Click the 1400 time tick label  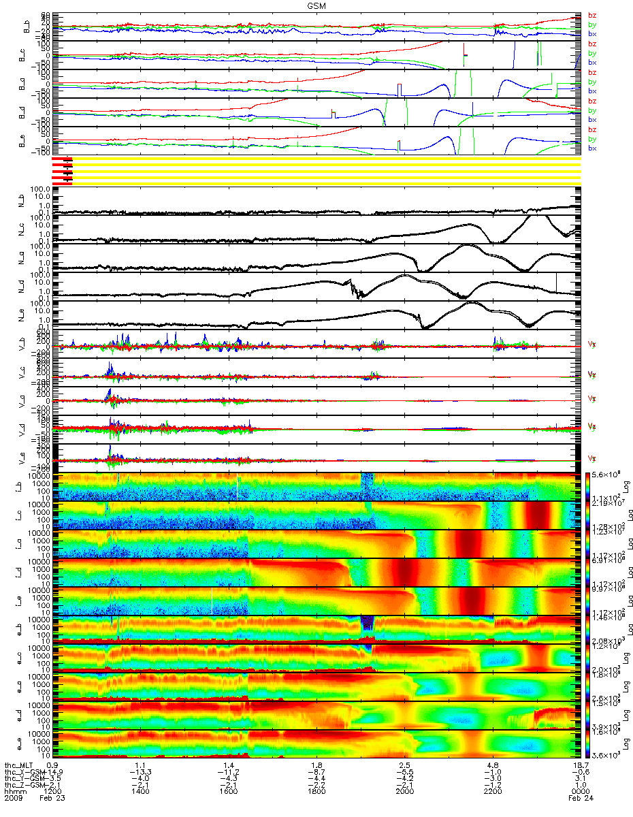141,792
